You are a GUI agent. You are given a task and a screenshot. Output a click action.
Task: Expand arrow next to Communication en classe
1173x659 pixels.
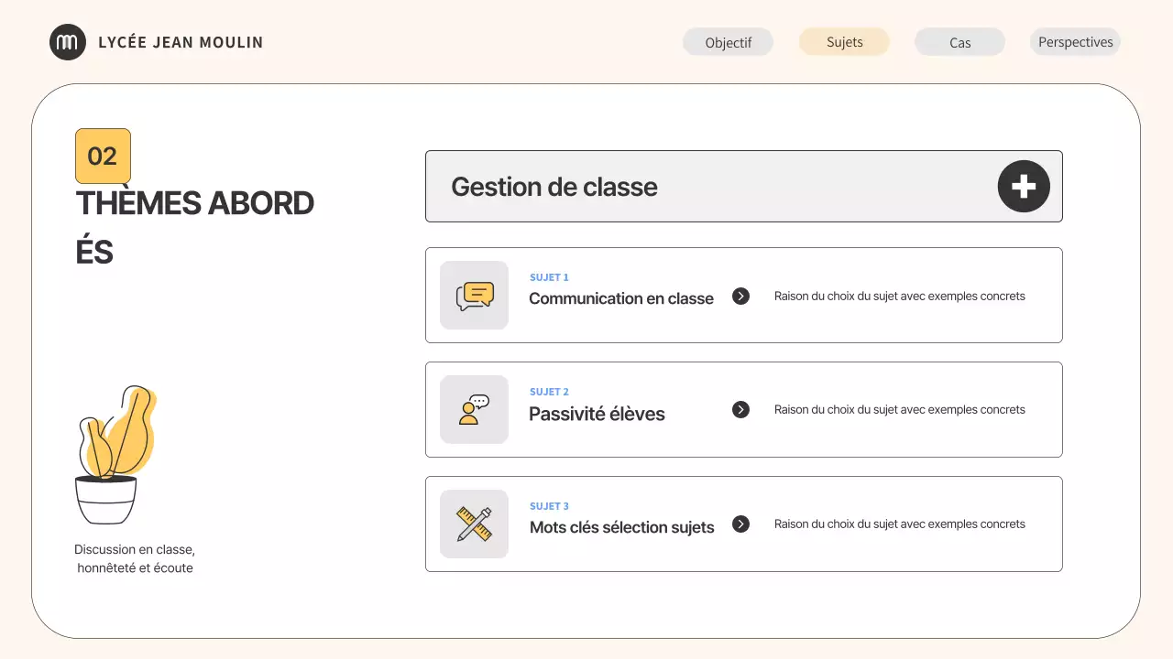(740, 297)
